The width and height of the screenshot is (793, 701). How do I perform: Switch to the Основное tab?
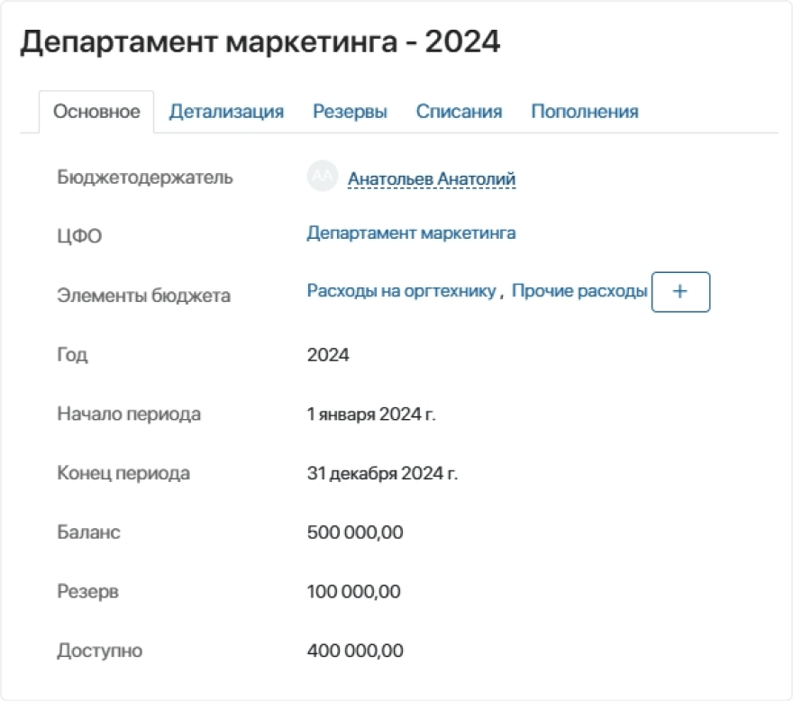[96, 112]
